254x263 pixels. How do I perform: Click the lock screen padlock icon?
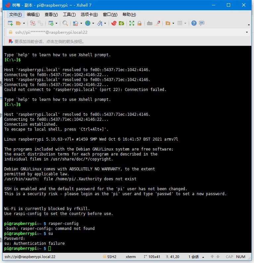(x=139, y=23)
